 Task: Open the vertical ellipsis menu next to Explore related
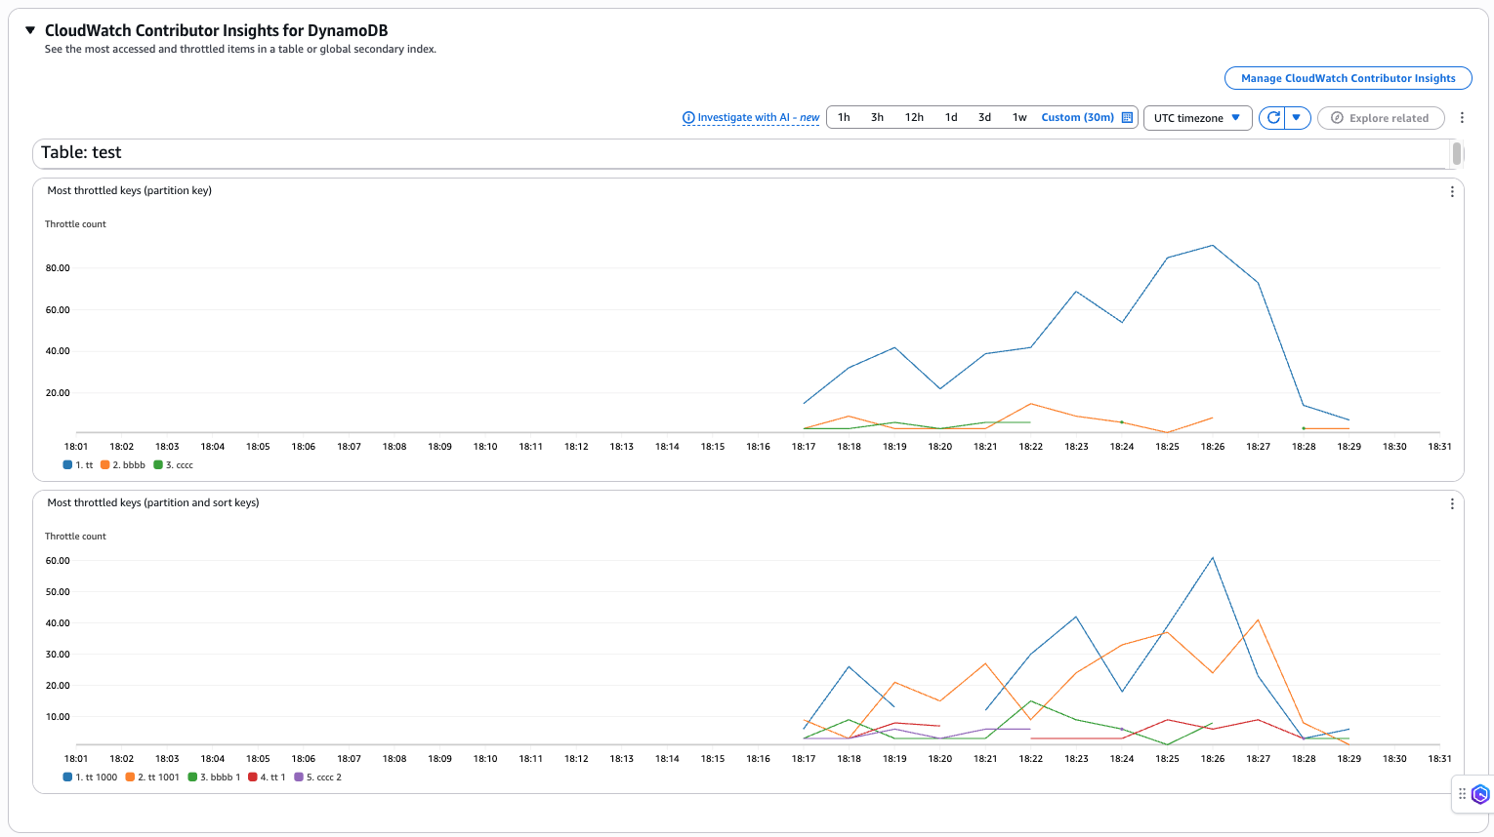1462,117
